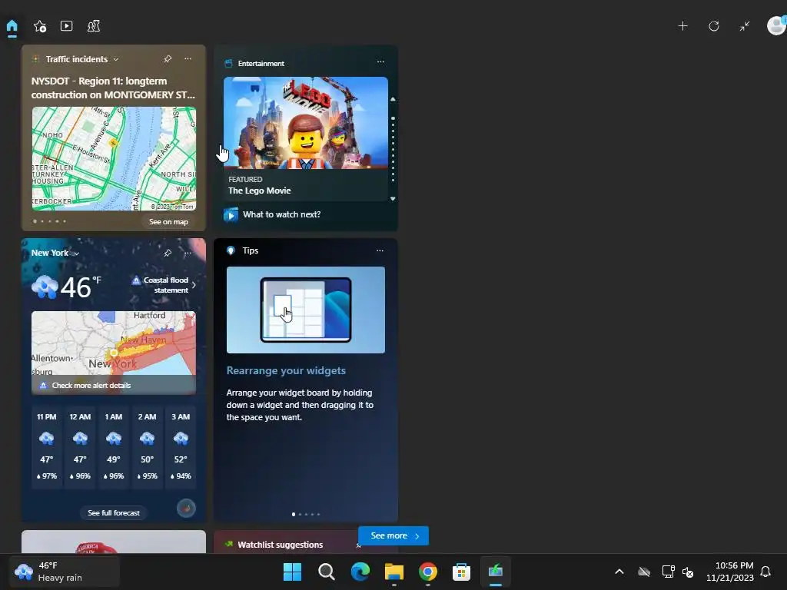Open The Lego Movie featured image
The height and width of the screenshot is (590, 787).
click(x=306, y=123)
